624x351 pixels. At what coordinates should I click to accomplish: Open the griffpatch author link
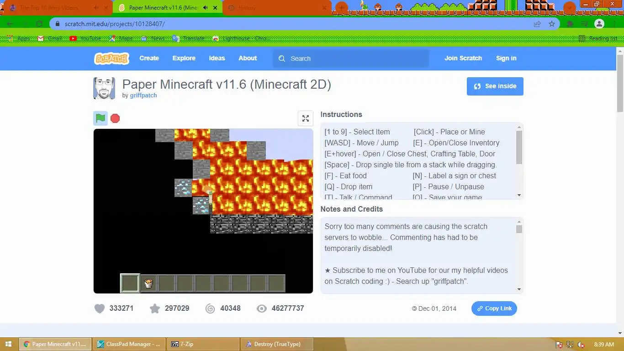tap(143, 96)
